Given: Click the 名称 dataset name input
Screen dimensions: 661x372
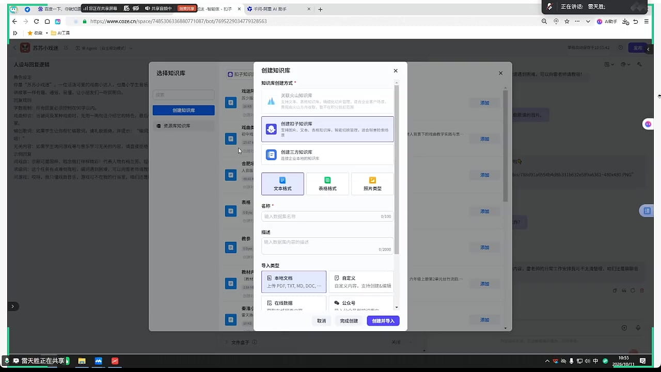Looking at the screenshot, I should (x=327, y=216).
